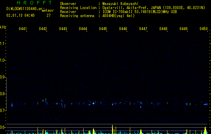The height and width of the screenshot is (134, 211).
Task: Click the 0442 time marker
Action: click(x=43, y=29)
